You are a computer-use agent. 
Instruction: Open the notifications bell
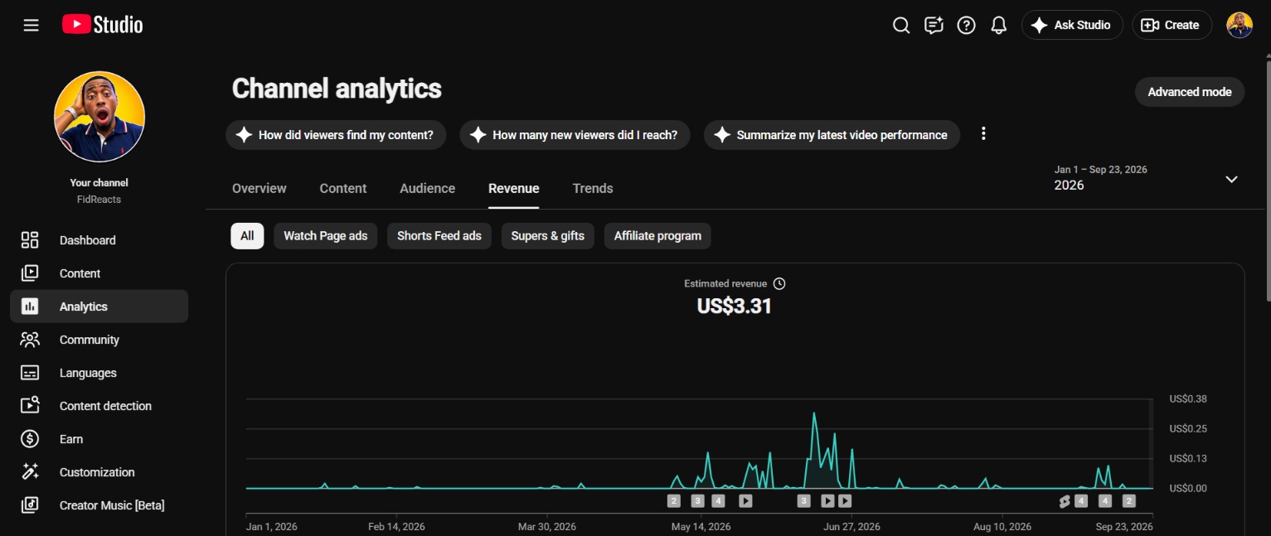(x=999, y=25)
